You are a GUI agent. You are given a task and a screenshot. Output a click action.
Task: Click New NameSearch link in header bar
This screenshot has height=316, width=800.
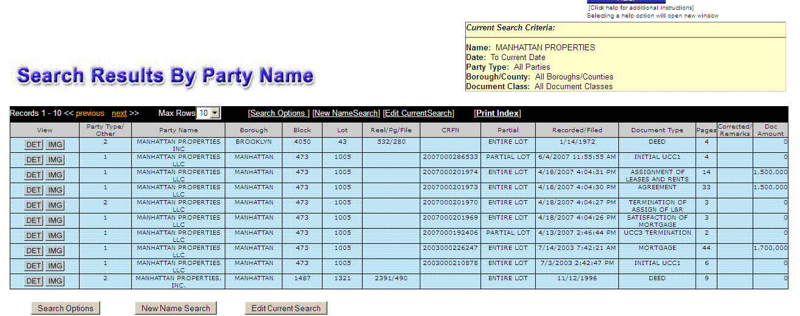click(x=346, y=113)
